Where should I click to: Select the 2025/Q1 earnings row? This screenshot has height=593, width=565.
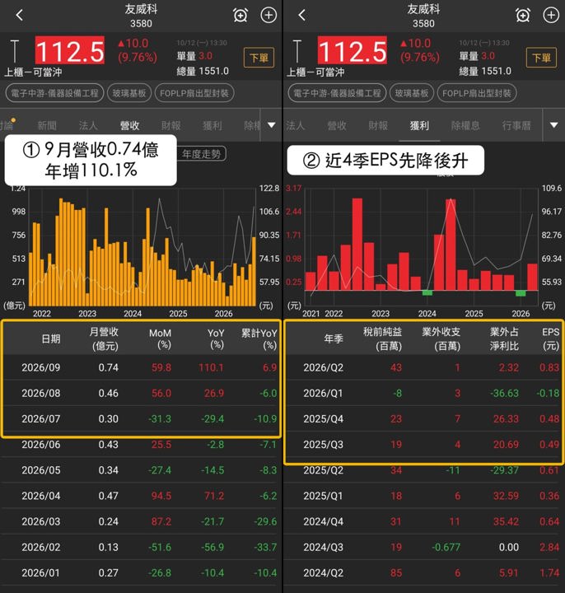[x=424, y=496]
